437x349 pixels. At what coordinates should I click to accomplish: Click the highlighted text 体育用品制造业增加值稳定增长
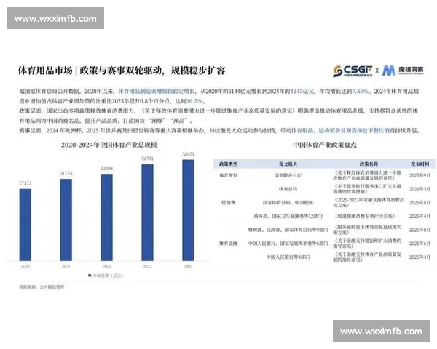pos(156,92)
